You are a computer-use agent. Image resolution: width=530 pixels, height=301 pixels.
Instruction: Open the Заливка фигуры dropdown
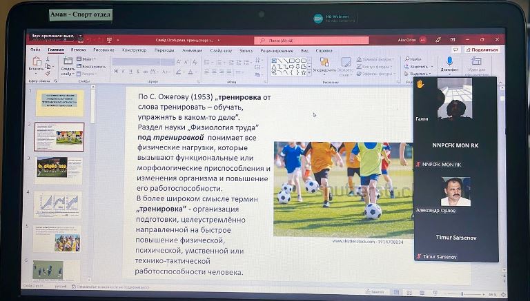coord(375,59)
